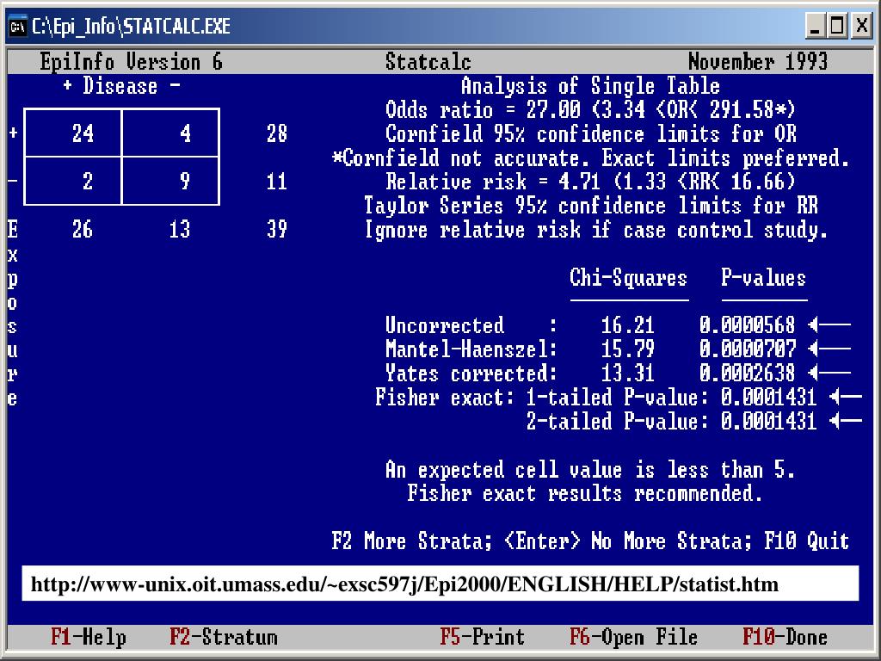The image size is (881, 661).
Task: Click the 'Disease' table heading
Action: pyautogui.click(x=120, y=85)
